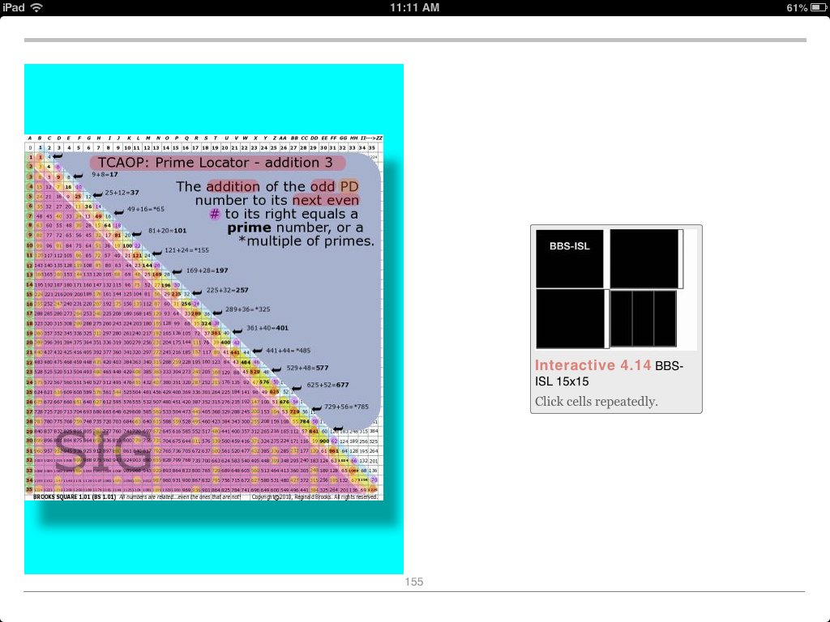The width and height of the screenshot is (830, 622).
Task: Tap the page number 155
Action: point(414,582)
